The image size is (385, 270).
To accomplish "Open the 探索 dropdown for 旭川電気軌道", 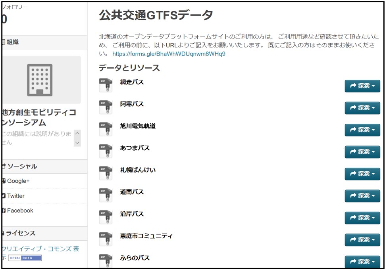I will pyautogui.click(x=362, y=130).
